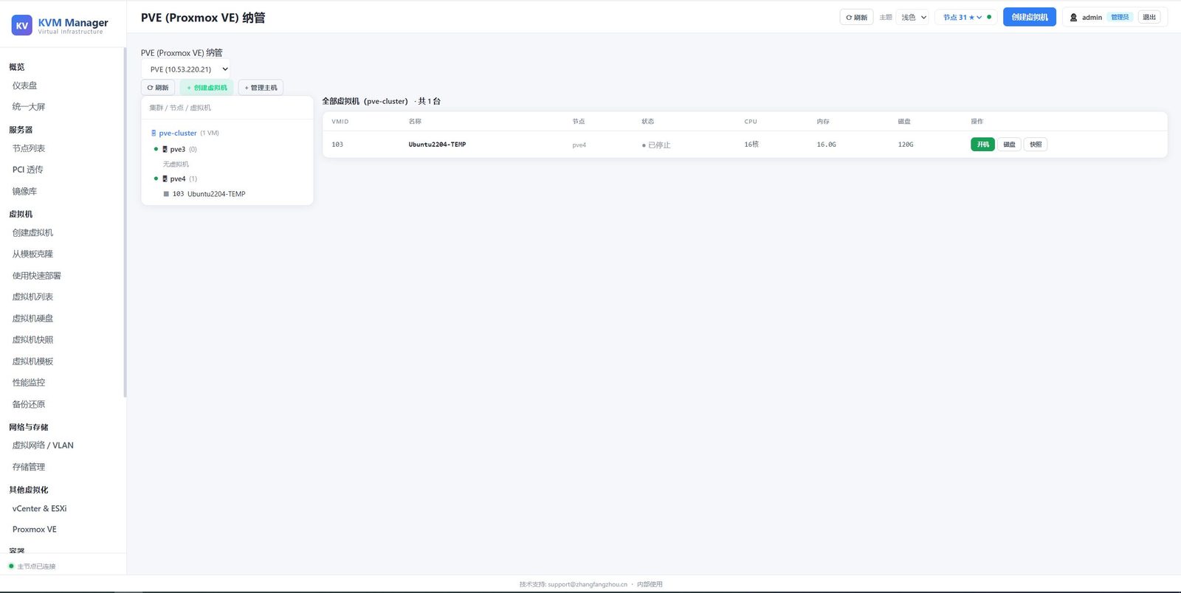Open 从模板克隆 in the sidebar

pos(33,254)
